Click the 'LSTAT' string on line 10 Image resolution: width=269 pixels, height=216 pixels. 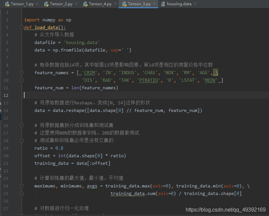click(188, 80)
